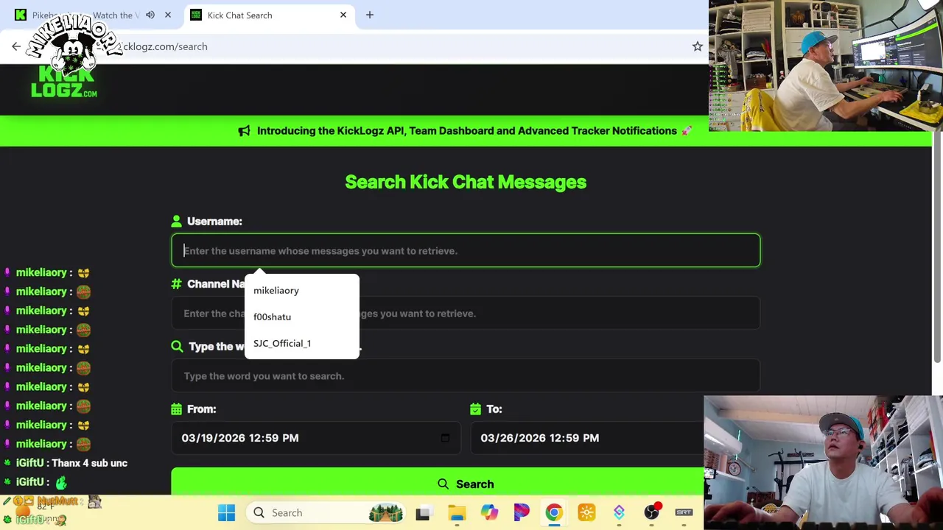The image size is (943, 530).
Task: Open the purple diamond app in taskbar
Action: [x=619, y=512]
